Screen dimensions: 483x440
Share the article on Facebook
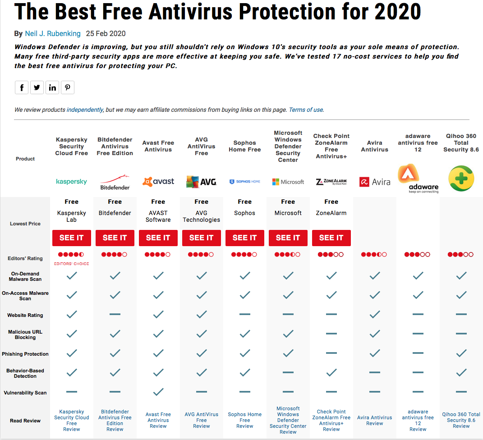point(22,87)
